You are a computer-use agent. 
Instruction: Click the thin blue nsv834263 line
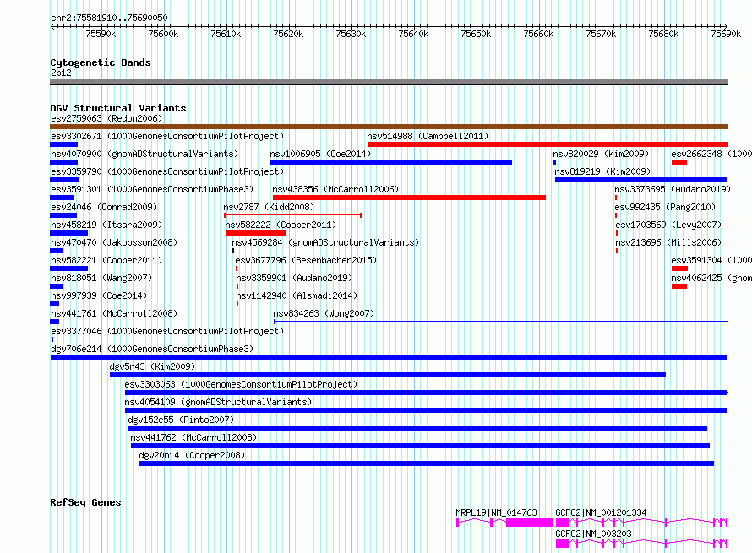coord(501,321)
